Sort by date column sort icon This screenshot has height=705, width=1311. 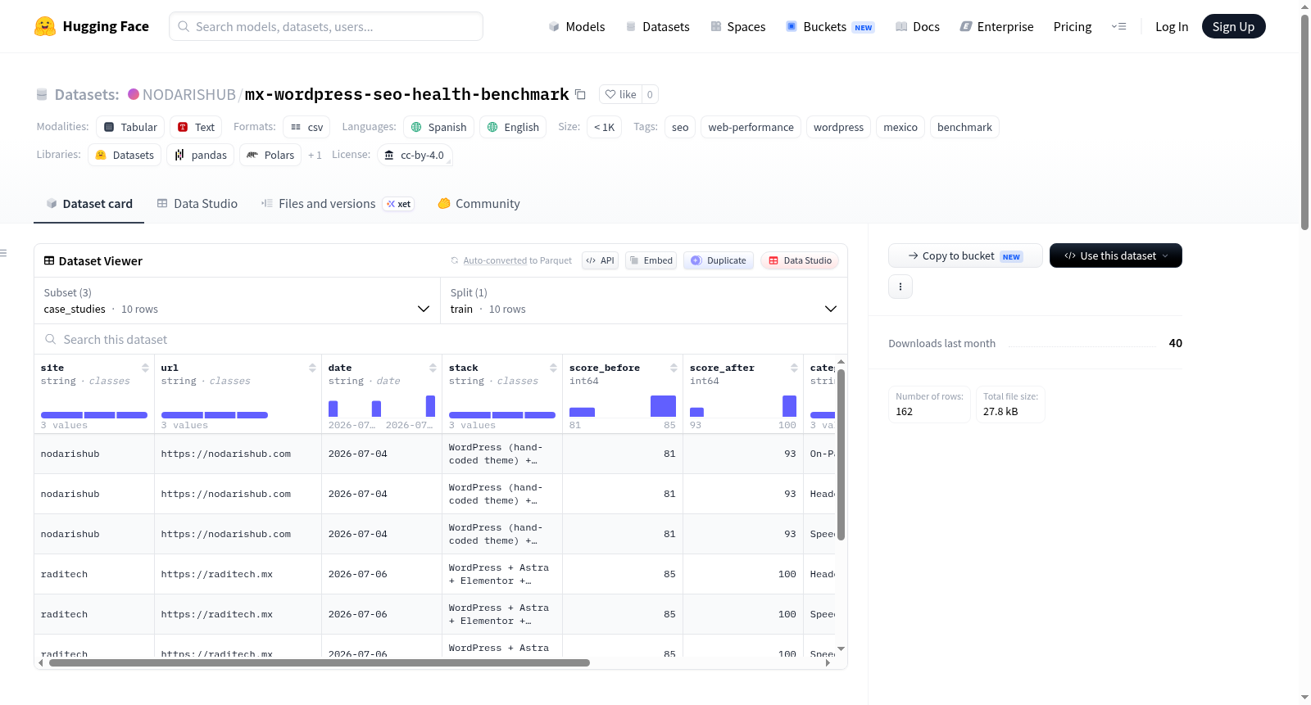pyautogui.click(x=433, y=368)
